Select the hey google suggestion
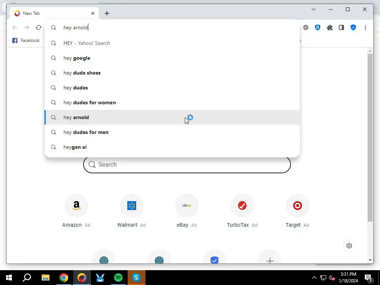Screen dimensions: 380x285 (172, 58)
